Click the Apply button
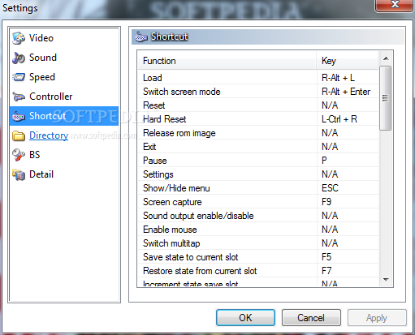415x335 pixels. pos(377,318)
